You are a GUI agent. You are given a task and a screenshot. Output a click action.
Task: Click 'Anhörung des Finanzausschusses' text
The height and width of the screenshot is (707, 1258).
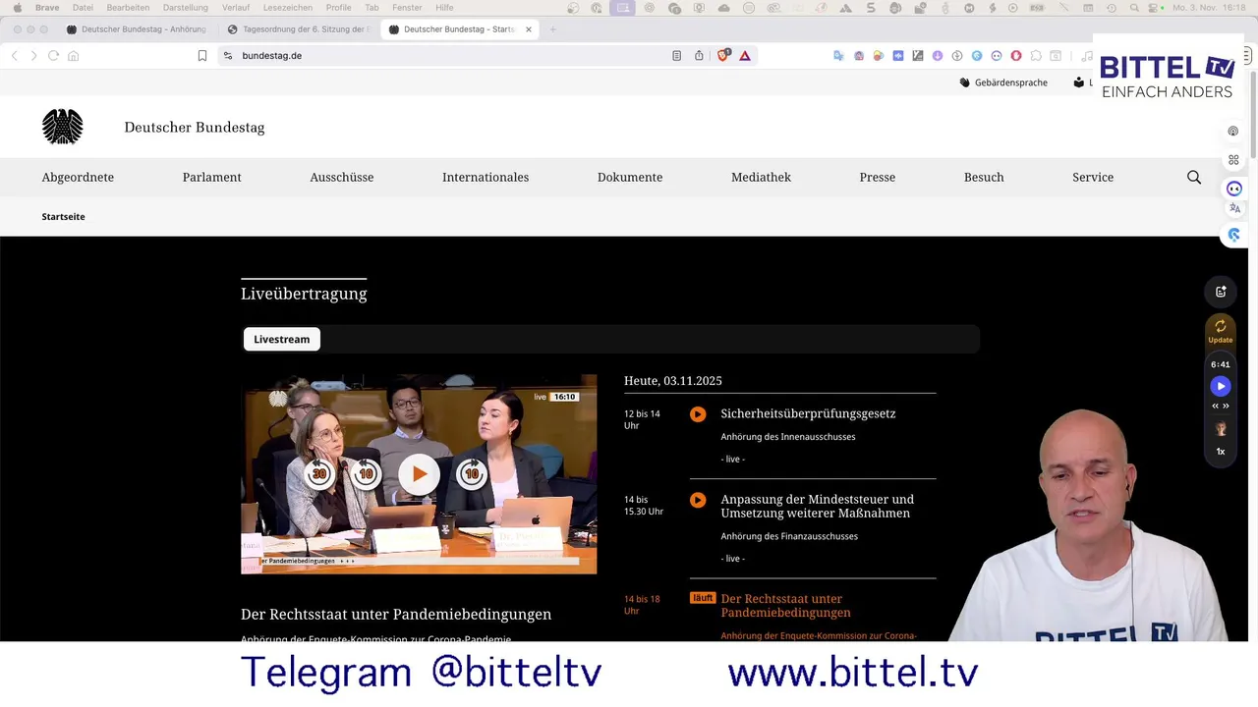click(x=789, y=536)
